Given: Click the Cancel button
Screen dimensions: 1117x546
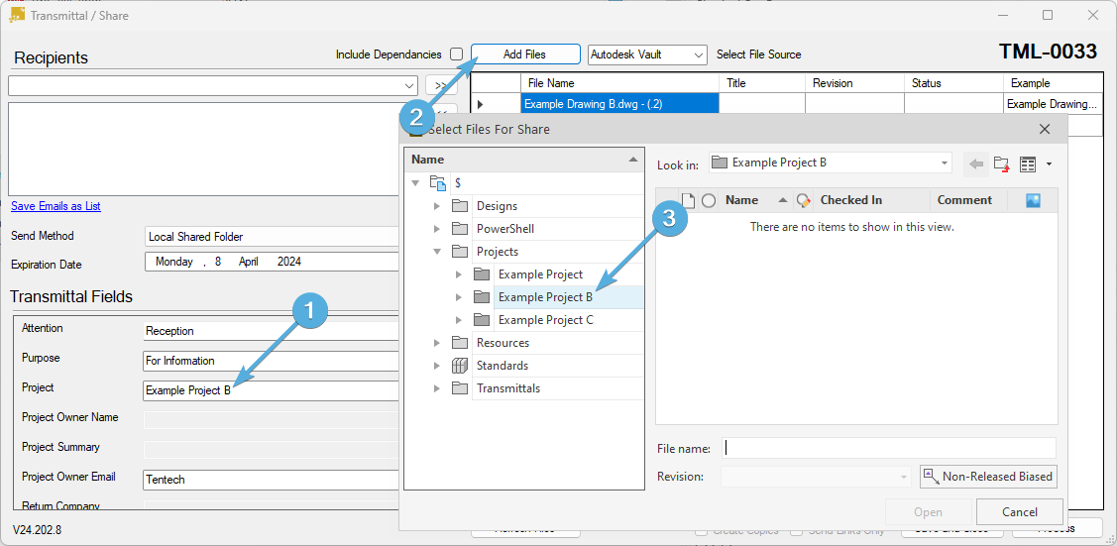Looking at the screenshot, I should [1020, 512].
